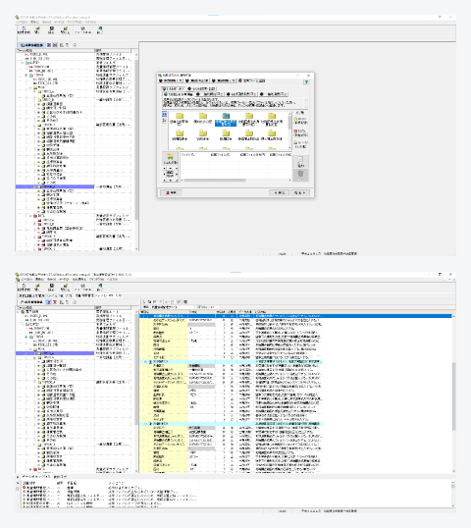Select the purple highlighted row in bottom window tree
This screenshot has width=471, height=528.
[55, 353]
